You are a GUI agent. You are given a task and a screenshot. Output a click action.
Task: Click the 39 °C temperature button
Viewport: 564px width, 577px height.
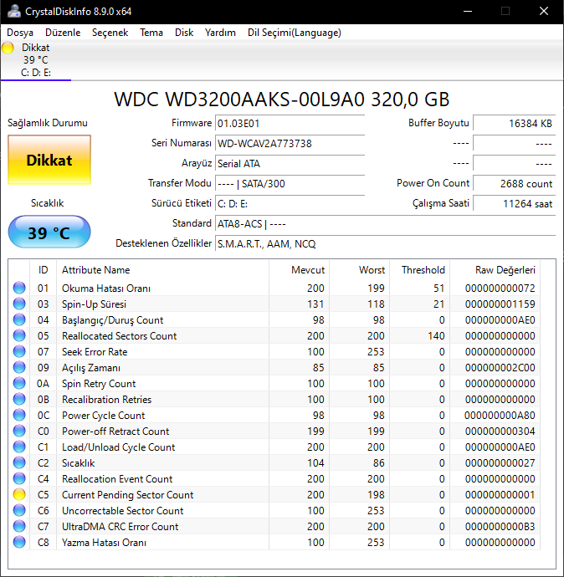49,232
